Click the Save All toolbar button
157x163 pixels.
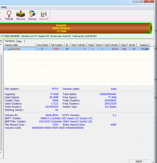coord(44,15)
